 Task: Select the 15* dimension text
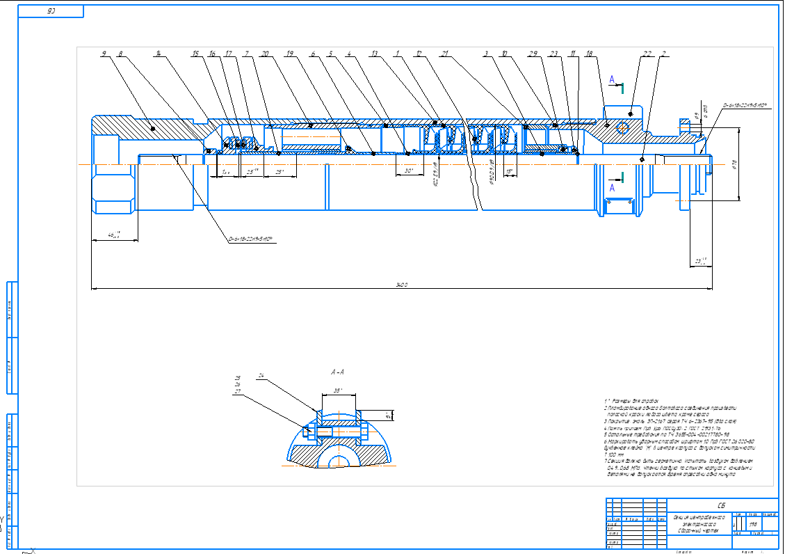coord(510,171)
